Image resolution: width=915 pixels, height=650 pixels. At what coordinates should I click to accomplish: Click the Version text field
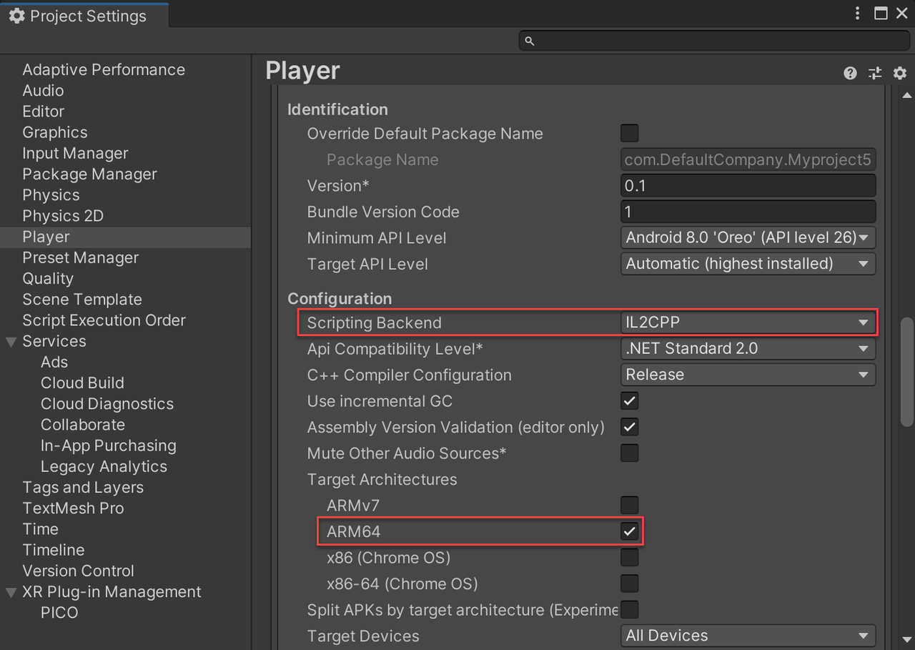(748, 186)
